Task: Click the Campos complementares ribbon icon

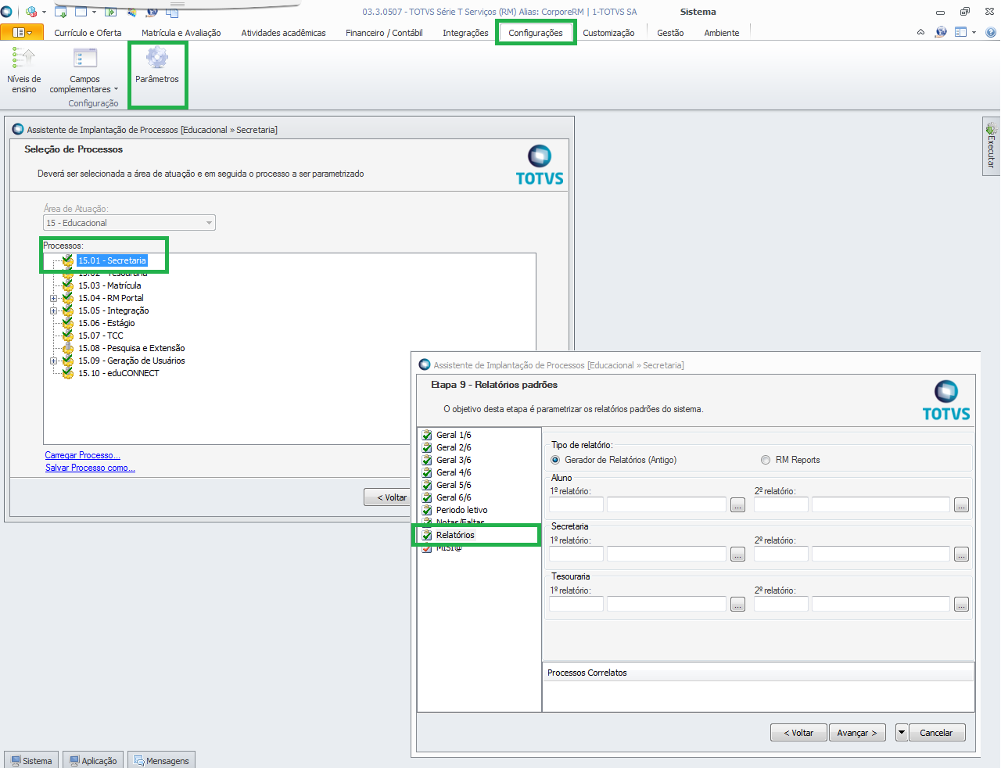Action: click(84, 59)
